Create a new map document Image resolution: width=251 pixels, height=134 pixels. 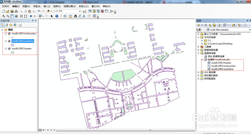pyautogui.click(x=4, y=11)
